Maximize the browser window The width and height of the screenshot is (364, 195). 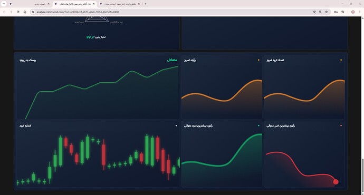pos(351,4)
